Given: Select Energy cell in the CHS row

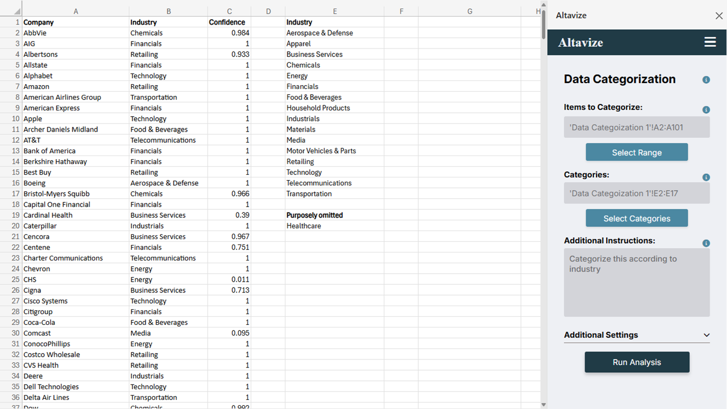Looking at the screenshot, I should [168, 280].
